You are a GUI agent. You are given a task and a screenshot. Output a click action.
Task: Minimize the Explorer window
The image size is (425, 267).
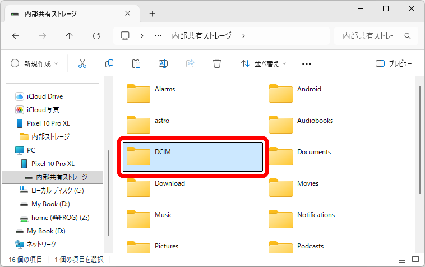click(x=361, y=8)
